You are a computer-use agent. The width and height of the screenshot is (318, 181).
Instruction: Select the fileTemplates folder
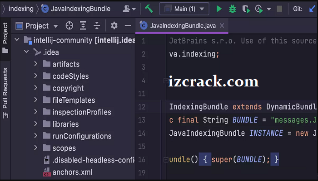pos(73,100)
